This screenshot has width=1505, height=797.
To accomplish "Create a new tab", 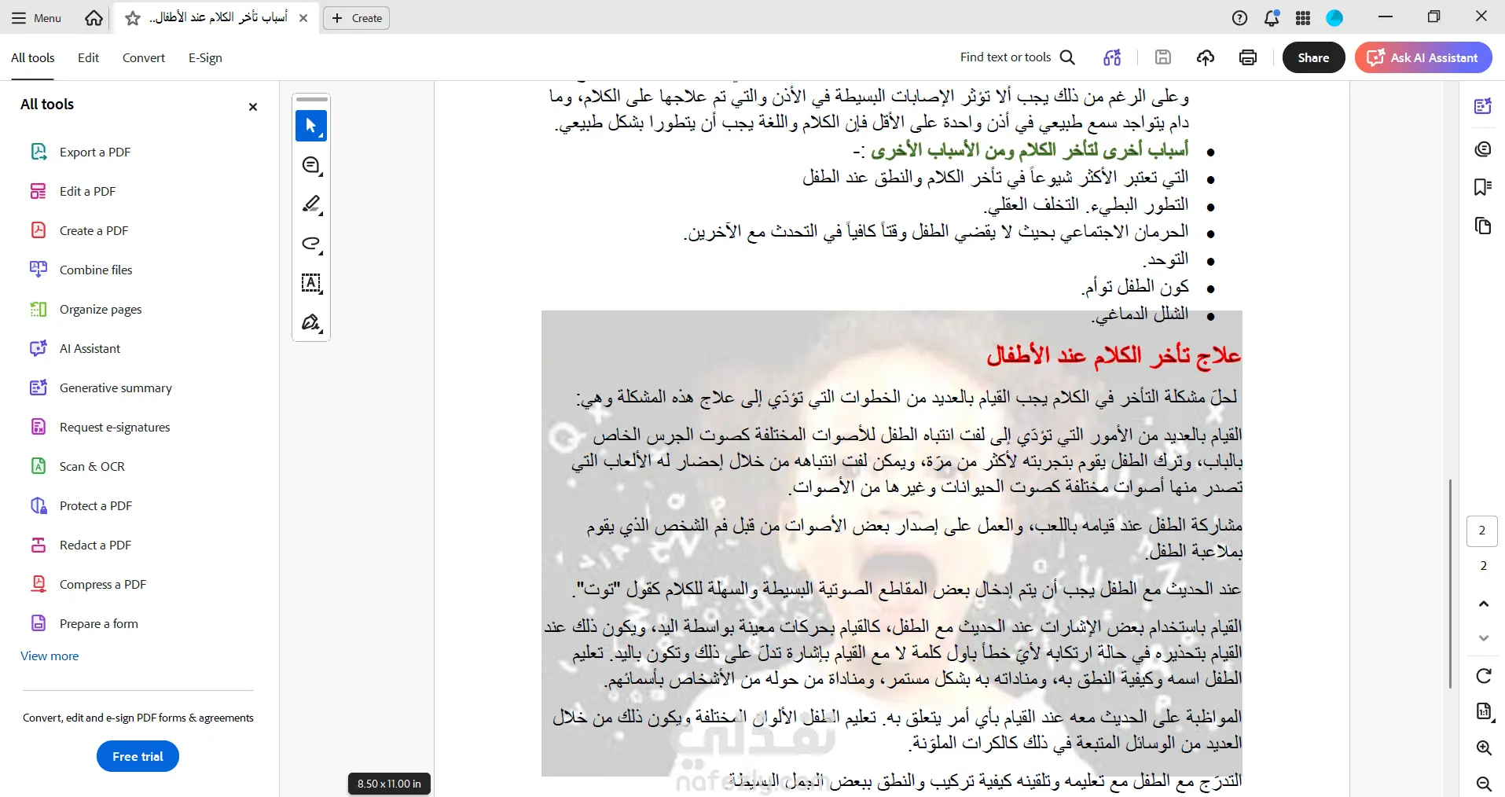I will (357, 18).
